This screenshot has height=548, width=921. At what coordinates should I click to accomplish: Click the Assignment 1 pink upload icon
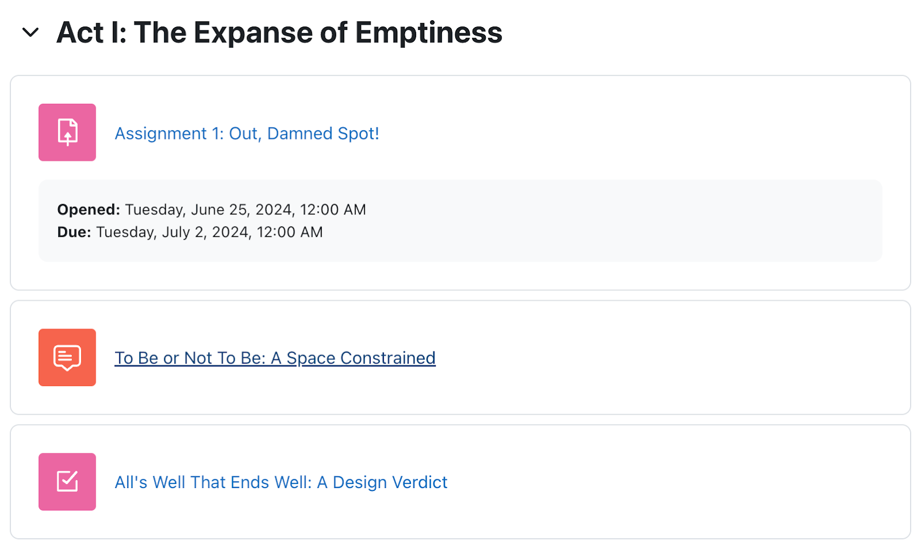click(67, 133)
